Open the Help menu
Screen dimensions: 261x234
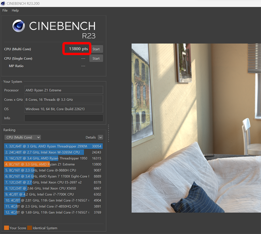[x=15, y=10]
